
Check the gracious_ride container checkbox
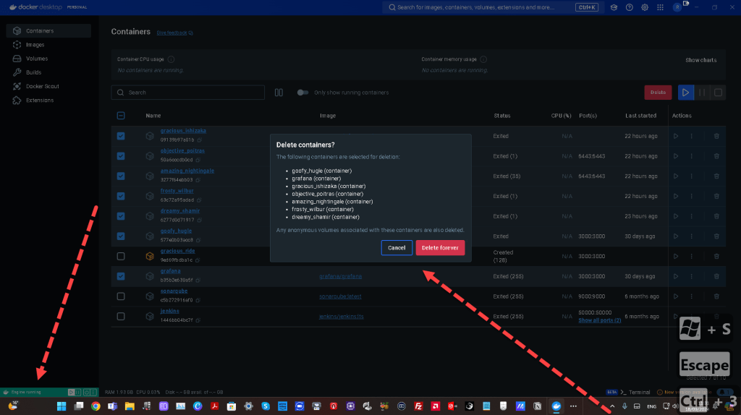pyautogui.click(x=121, y=257)
